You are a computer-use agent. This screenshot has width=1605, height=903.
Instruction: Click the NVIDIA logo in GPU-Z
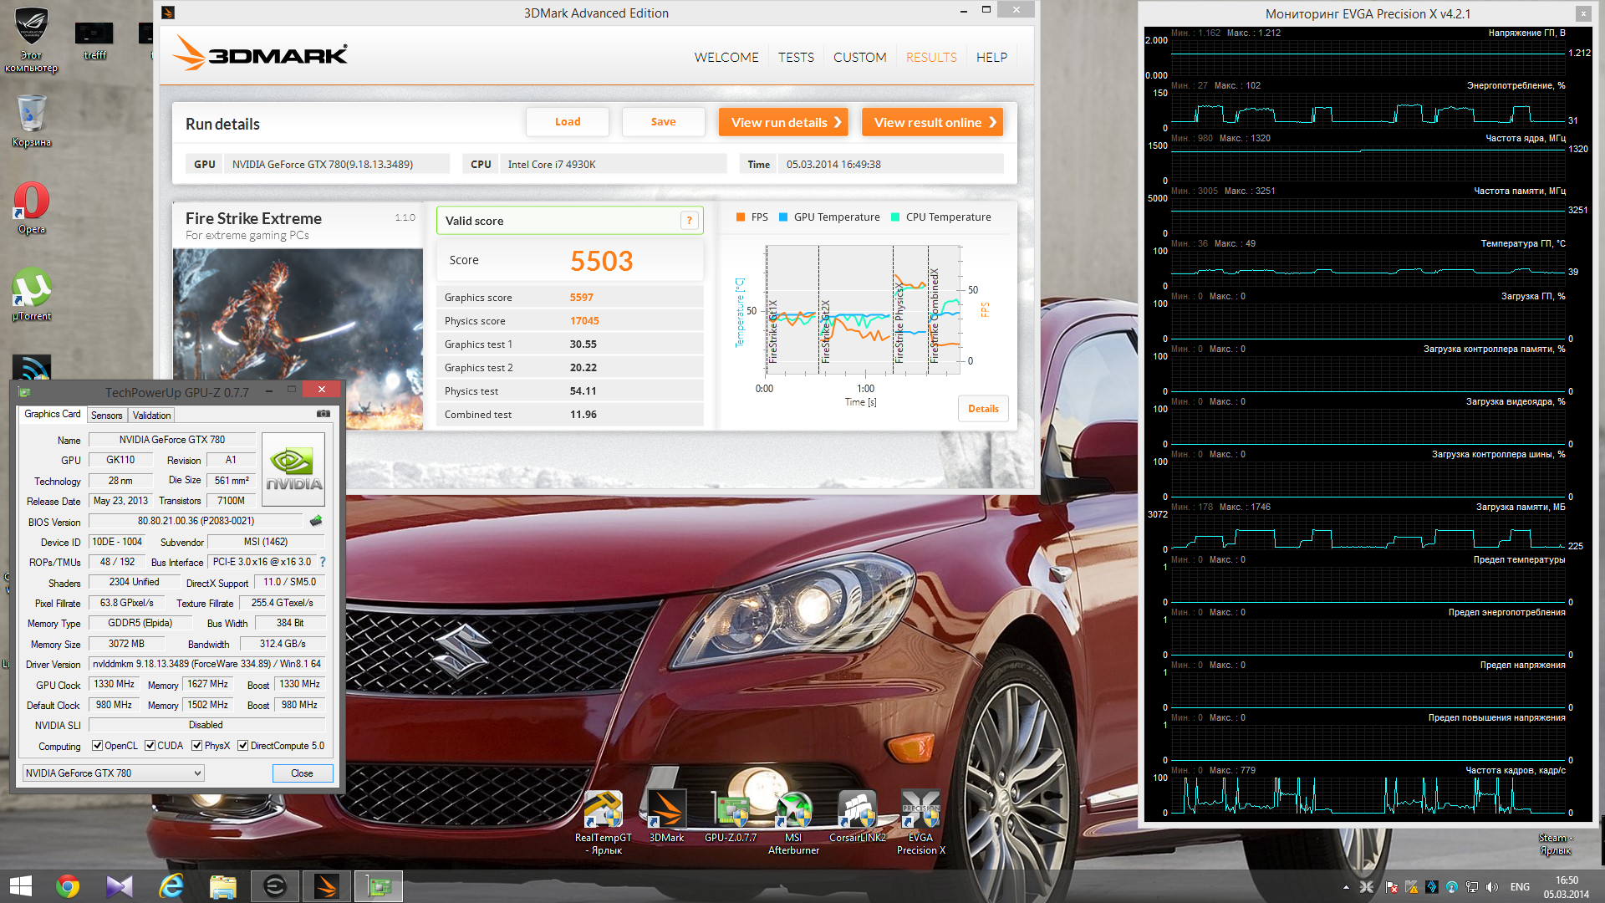[x=293, y=469]
